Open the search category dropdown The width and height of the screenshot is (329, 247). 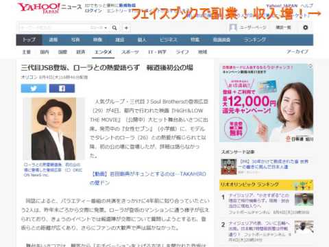(x=99, y=28)
